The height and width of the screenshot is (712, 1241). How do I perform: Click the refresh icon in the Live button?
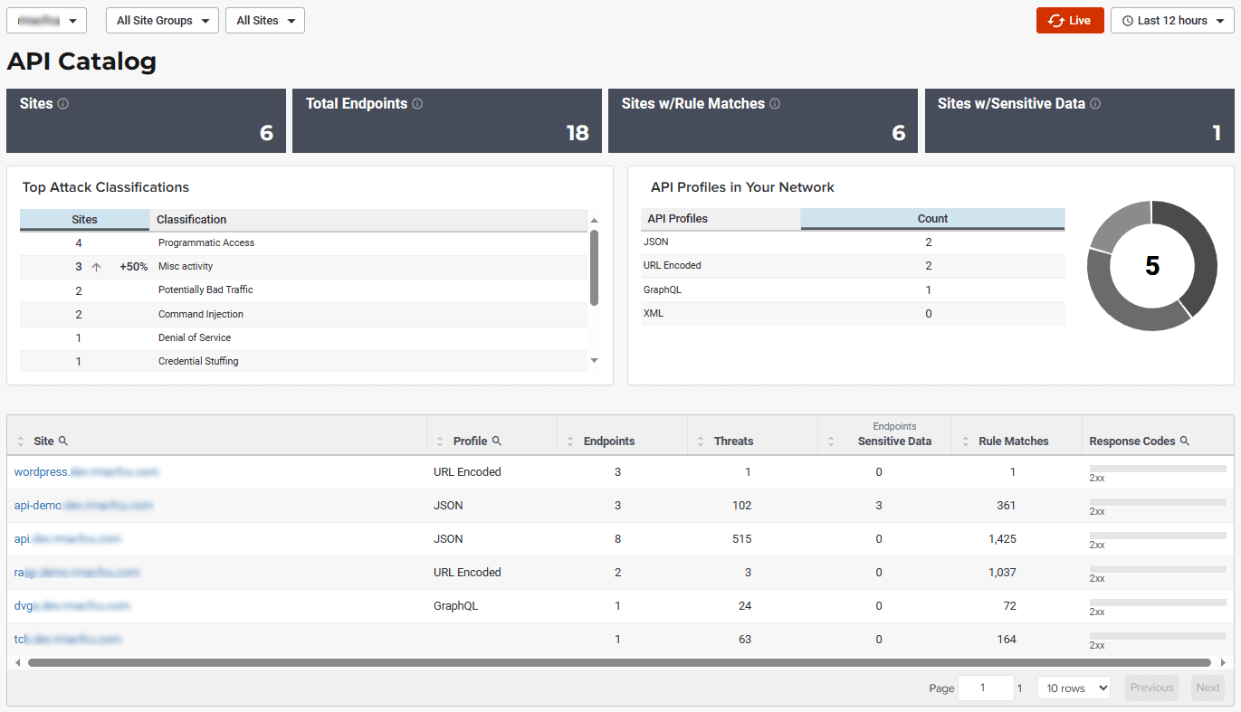[x=1055, y=20]
